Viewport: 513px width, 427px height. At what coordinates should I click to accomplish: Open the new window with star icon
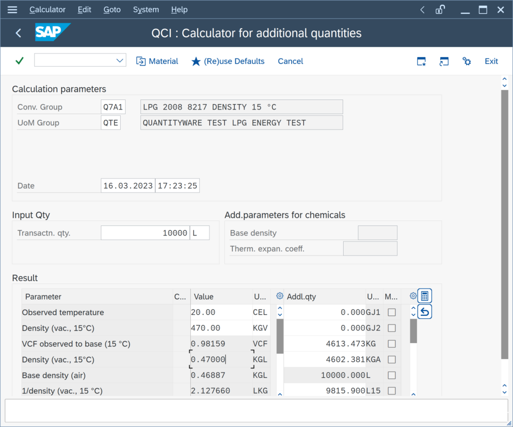click(421, 61)
